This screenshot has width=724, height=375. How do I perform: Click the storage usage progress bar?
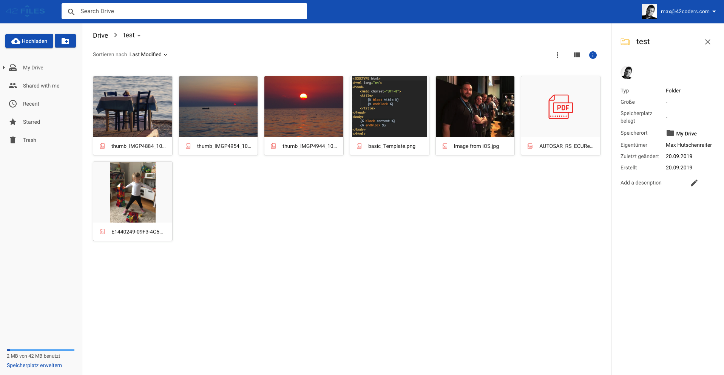(40, 350)
